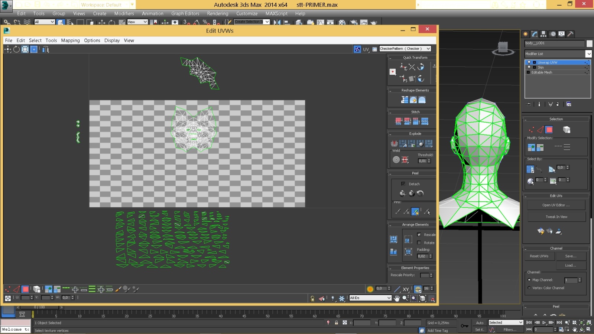Click the first Stitch icon
The image size is (594, 334).
[398, 121]
